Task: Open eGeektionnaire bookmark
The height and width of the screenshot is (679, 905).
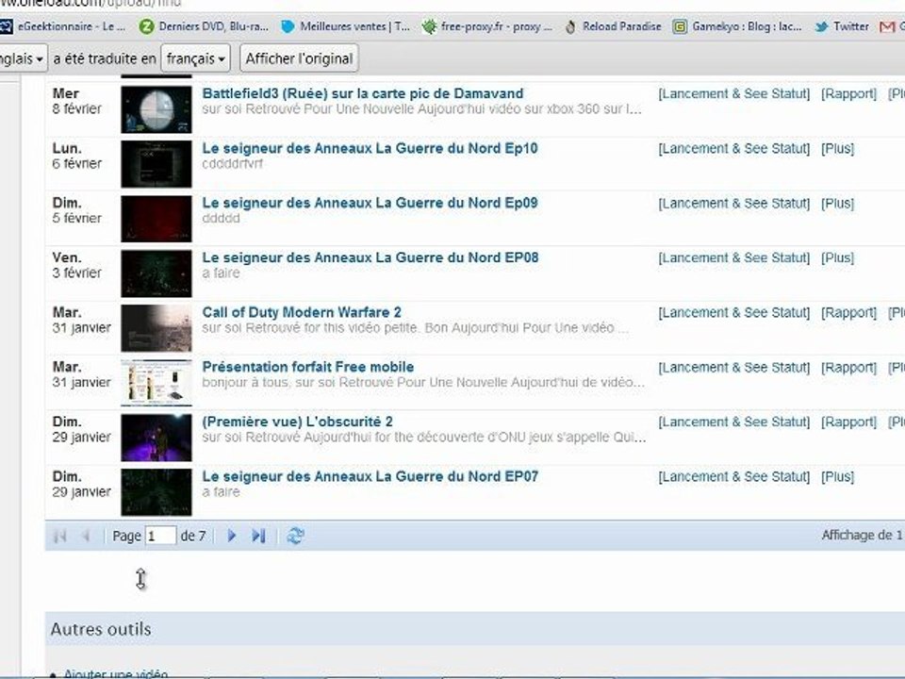Action: [x=62, y=26]
